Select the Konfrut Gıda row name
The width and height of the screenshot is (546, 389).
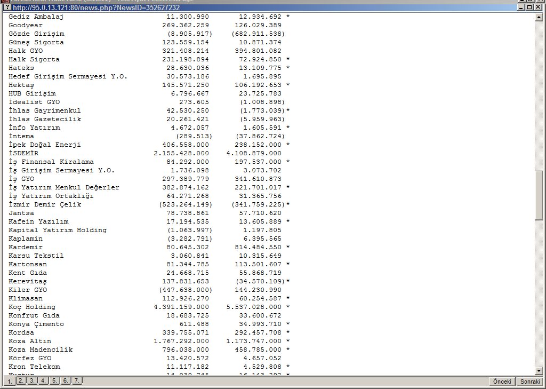point(34,316)
